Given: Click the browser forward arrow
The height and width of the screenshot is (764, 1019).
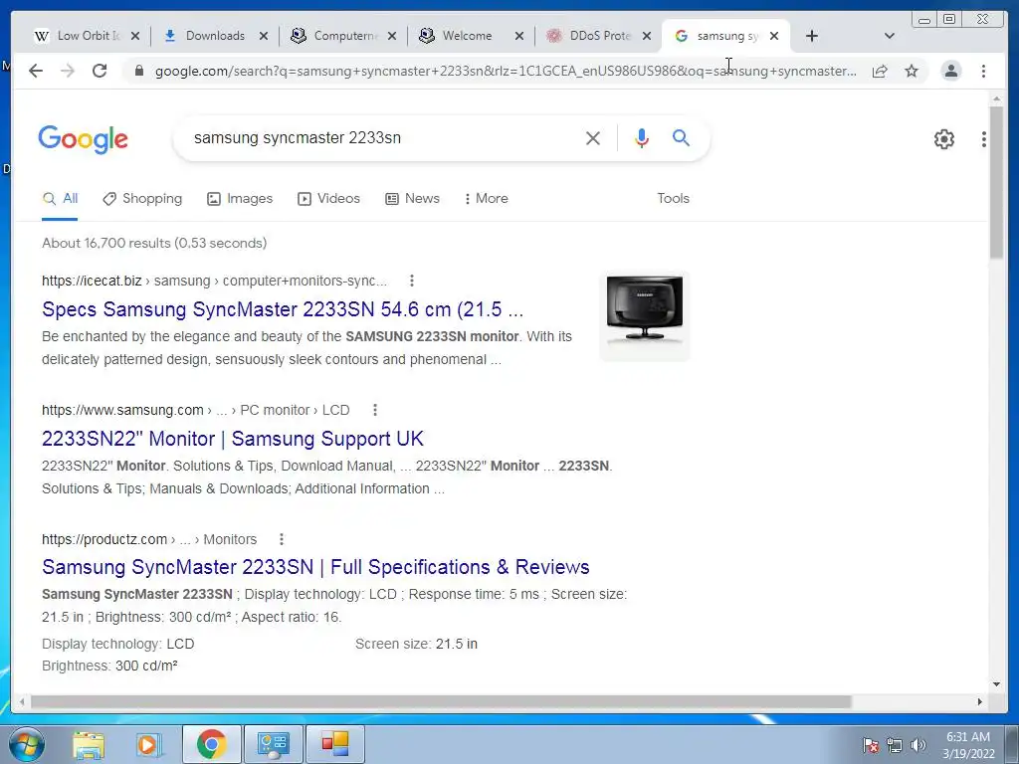Looking at the screenshot, I should click(68, 71).
